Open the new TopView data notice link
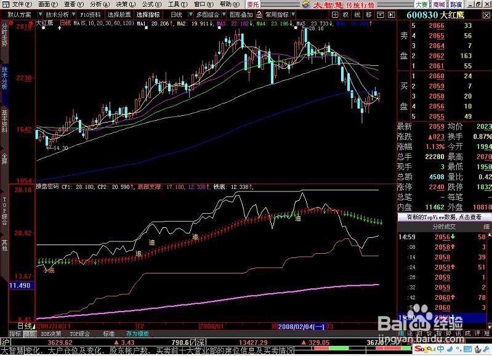 coord(444,217)
